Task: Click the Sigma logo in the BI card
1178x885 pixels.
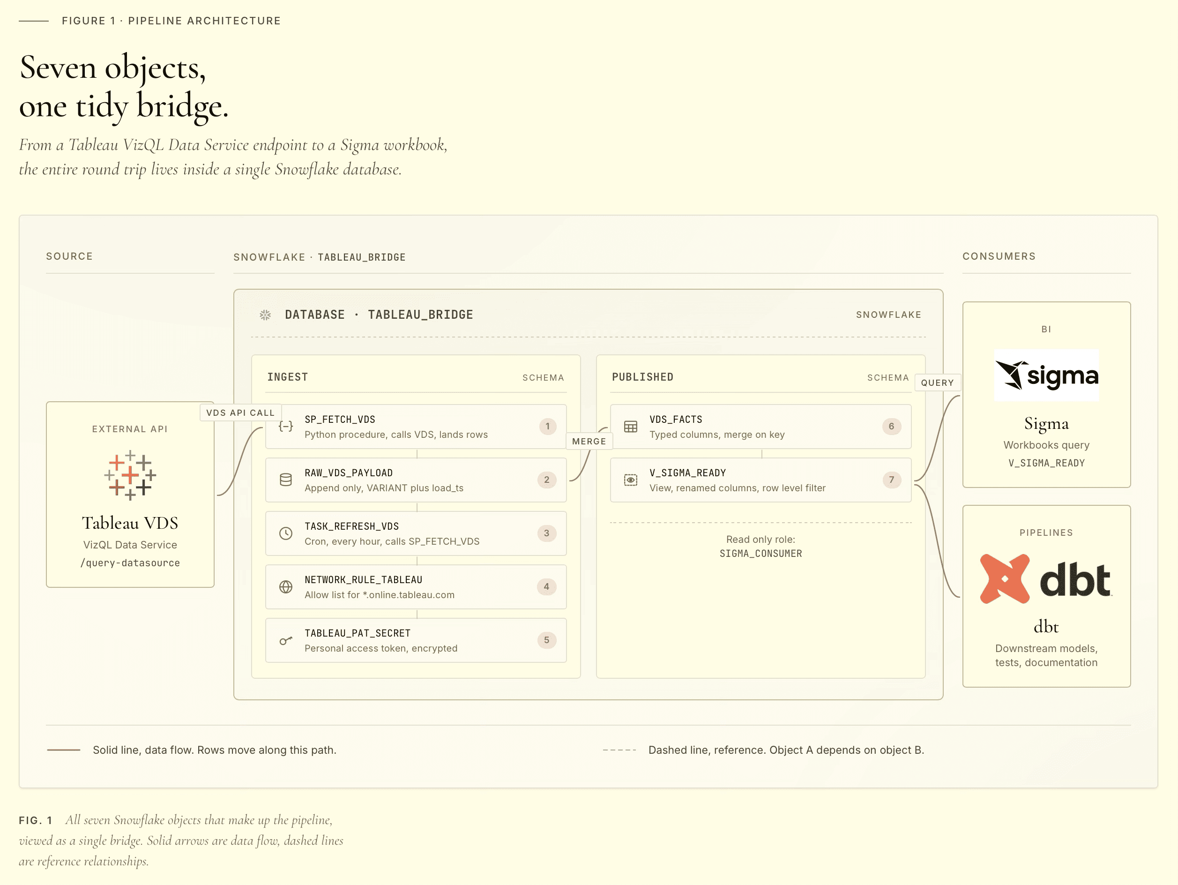Action: pos(1046,375)
